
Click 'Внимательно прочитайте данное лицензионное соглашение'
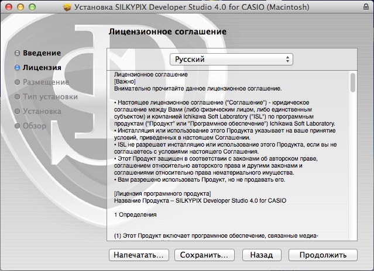[x=198, y=89]
